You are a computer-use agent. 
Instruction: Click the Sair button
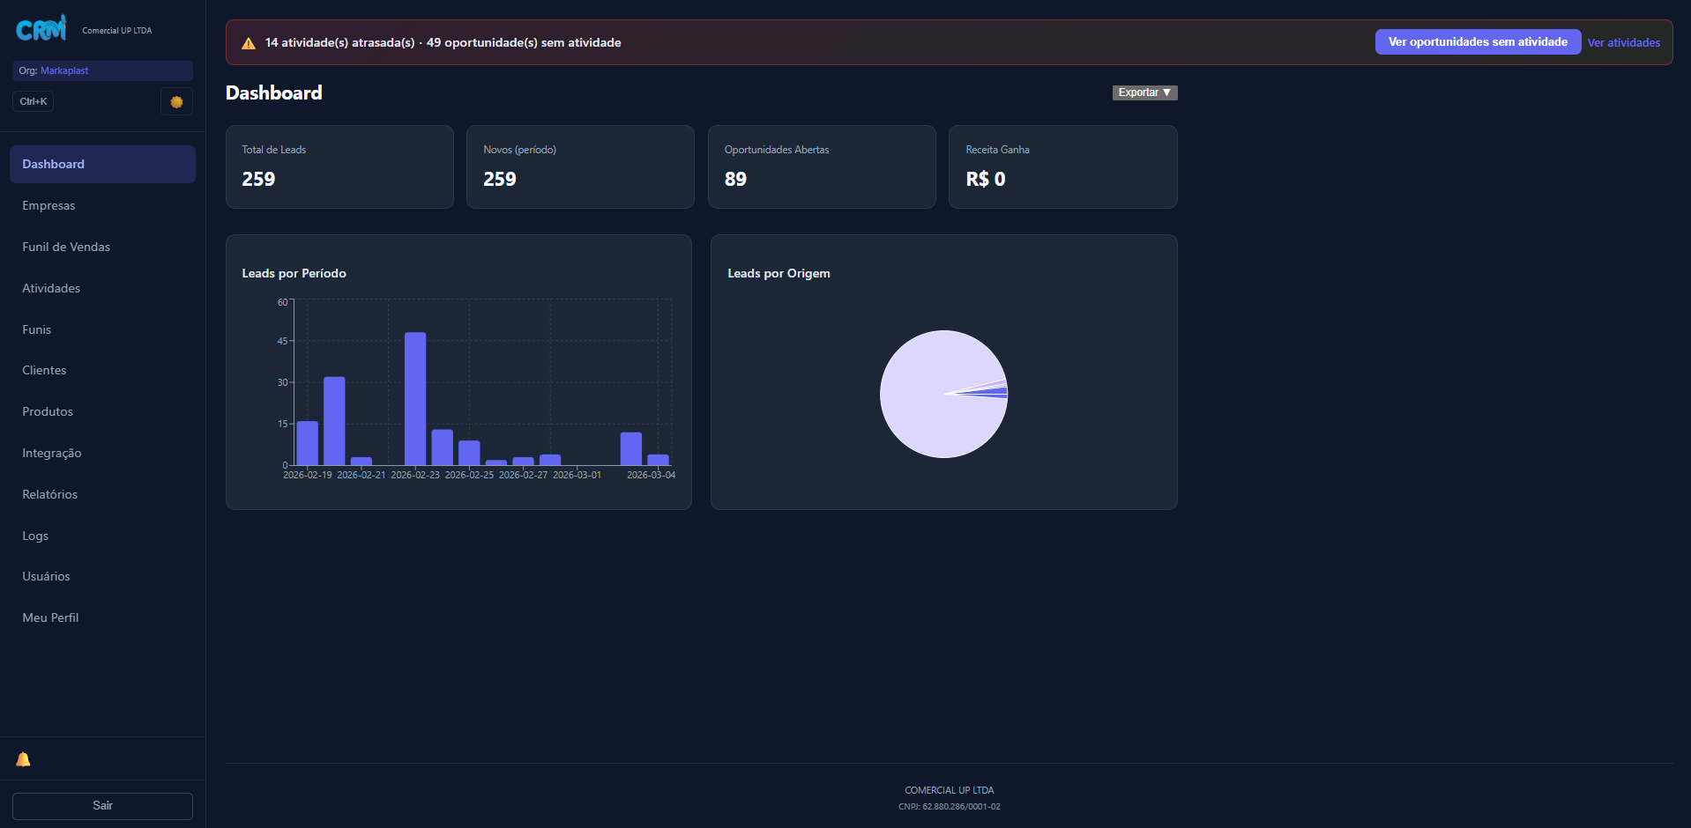click(x=102, y=805)
